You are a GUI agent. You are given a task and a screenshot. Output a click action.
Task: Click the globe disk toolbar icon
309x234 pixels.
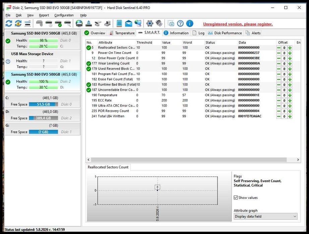79,24
